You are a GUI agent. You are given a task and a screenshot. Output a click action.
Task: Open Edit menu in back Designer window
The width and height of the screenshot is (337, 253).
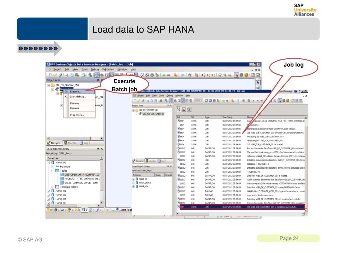(67, 70)
